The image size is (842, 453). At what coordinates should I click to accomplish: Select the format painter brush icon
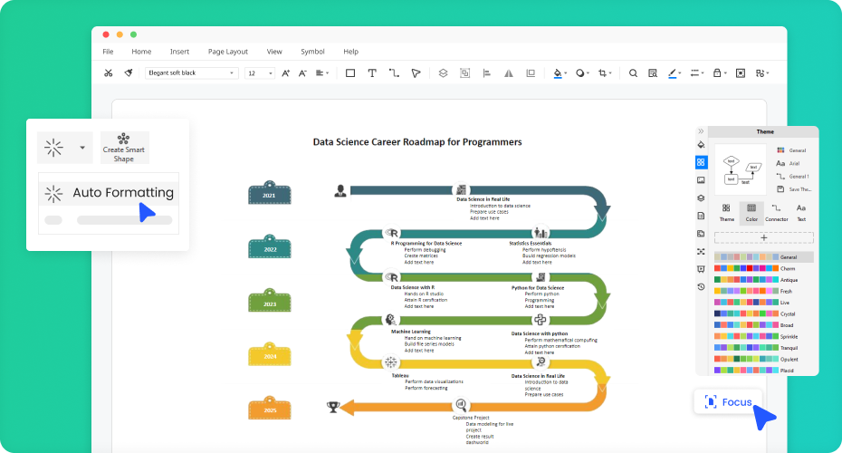click(129, 73)
